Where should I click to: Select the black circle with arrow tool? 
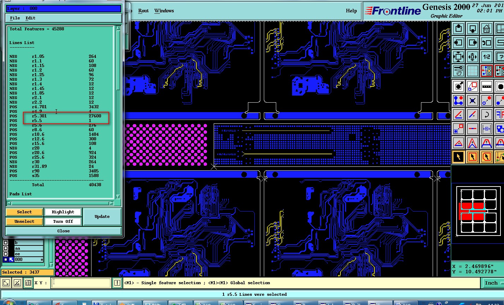(x=458, y=86)
